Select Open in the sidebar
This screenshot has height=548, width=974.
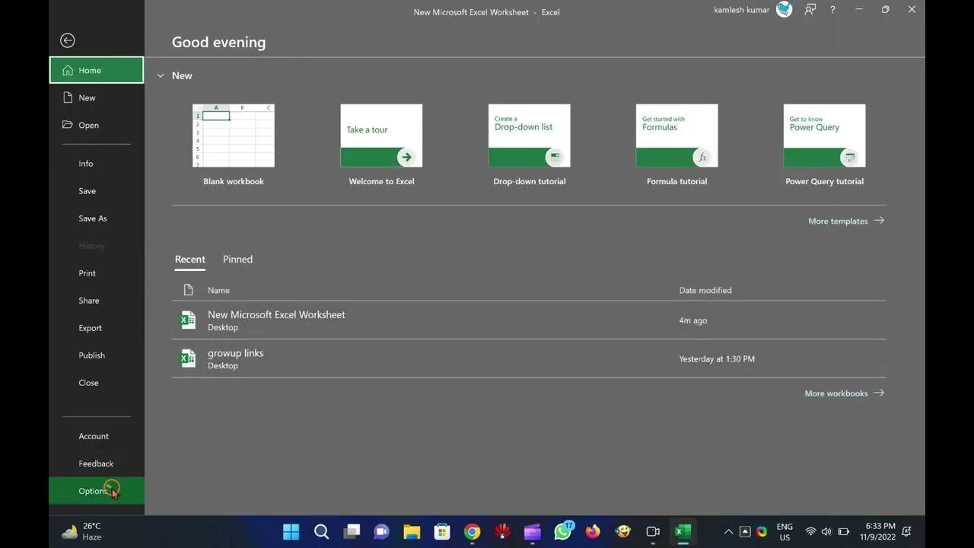(x=97, y=125)
